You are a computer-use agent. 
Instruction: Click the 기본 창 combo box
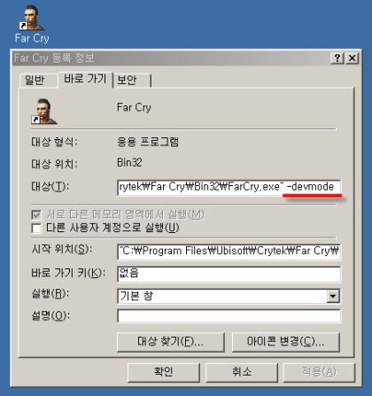229,296
